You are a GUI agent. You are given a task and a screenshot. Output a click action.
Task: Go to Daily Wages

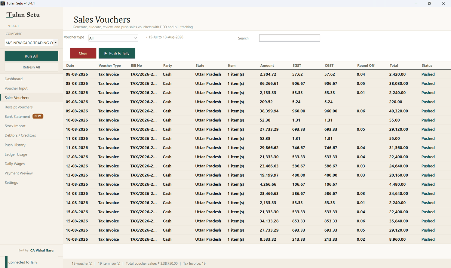(14, 164)
